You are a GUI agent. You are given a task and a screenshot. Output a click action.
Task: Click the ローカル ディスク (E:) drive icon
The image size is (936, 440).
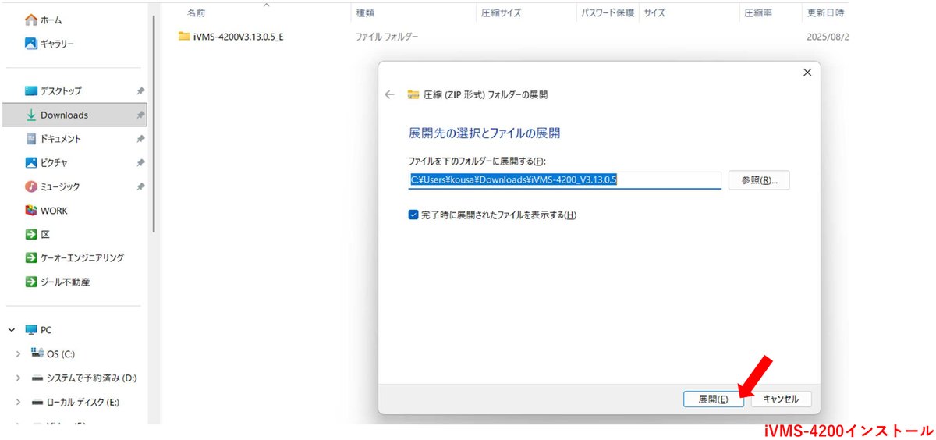click(37, 403)
